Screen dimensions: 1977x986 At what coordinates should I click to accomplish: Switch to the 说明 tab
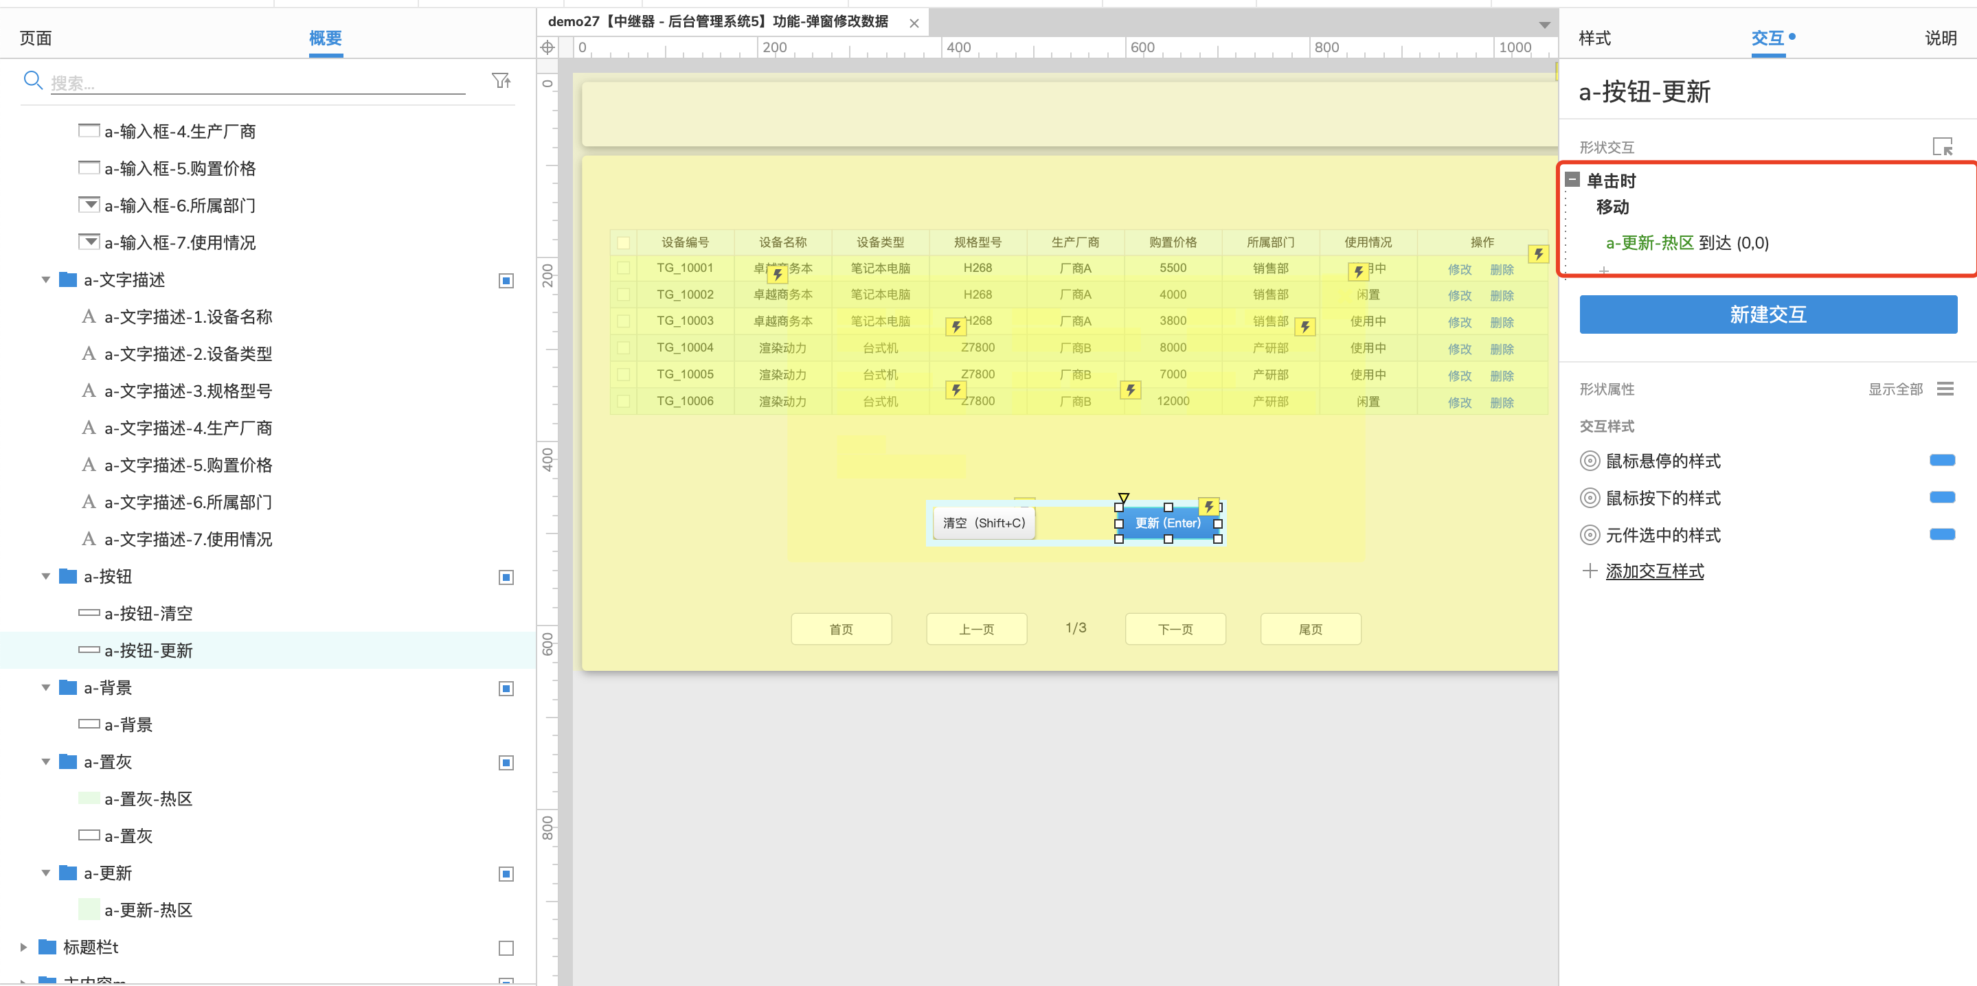click(1939, 38)
